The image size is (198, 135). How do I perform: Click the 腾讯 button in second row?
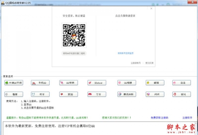(x=127, y=94)
